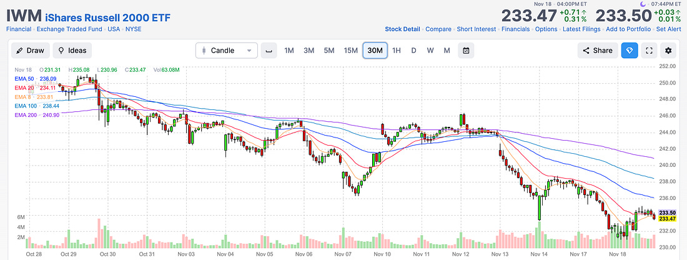Screen dimensions: 687x260
Task: Click the 252.00 price axis label
Action: tap(667, 66)
